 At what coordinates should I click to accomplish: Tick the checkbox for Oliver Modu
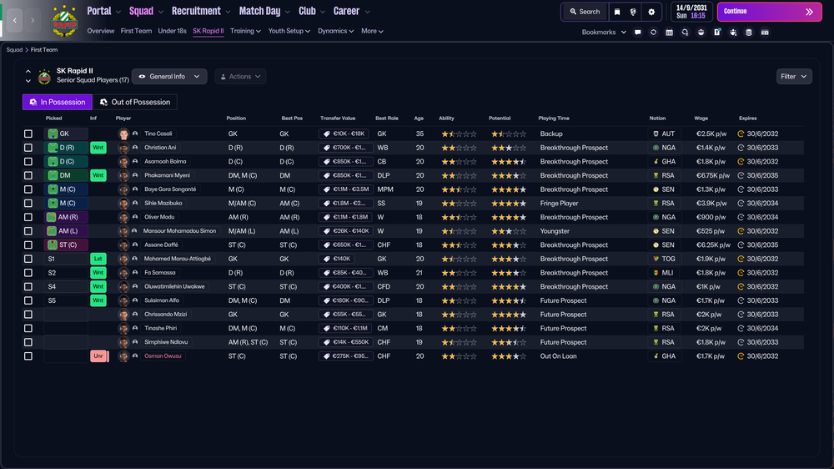coord(28,217)
